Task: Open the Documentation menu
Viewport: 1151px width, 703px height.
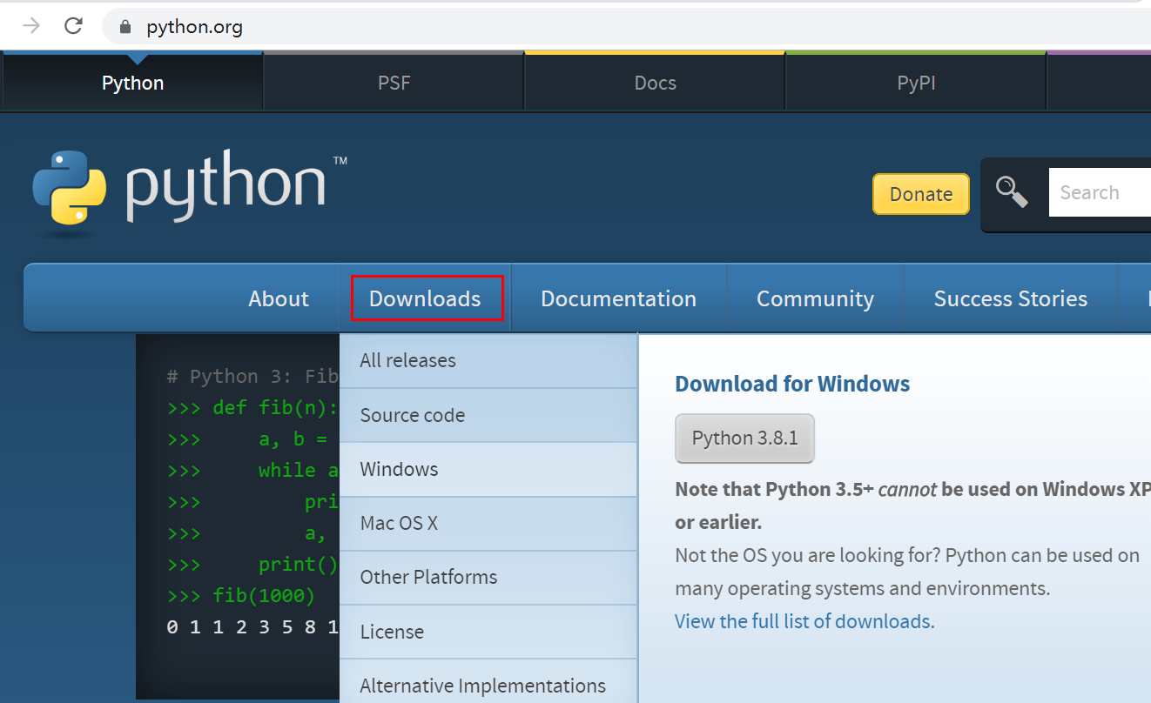Action: (618, 298)
